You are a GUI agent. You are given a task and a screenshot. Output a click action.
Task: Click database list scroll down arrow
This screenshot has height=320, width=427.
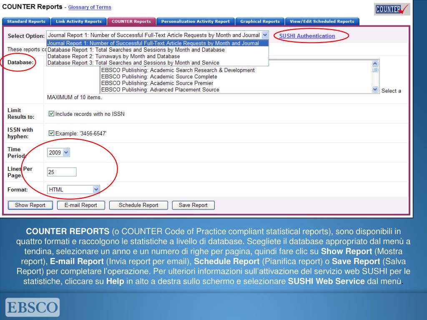(375, 90)
